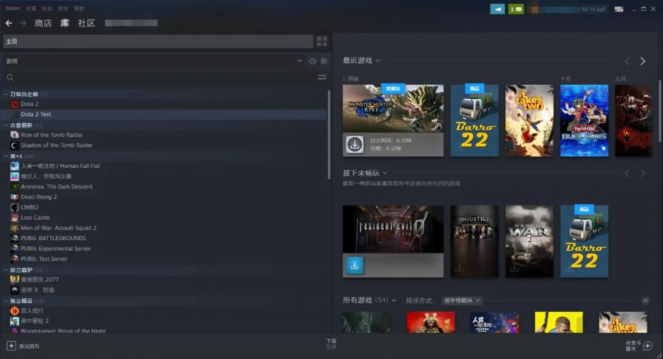The height and width of the screenshot is (359, 663).
Task: Switch to the 社区 community tab
Action: pyautogui.click(x=87, y=23)
